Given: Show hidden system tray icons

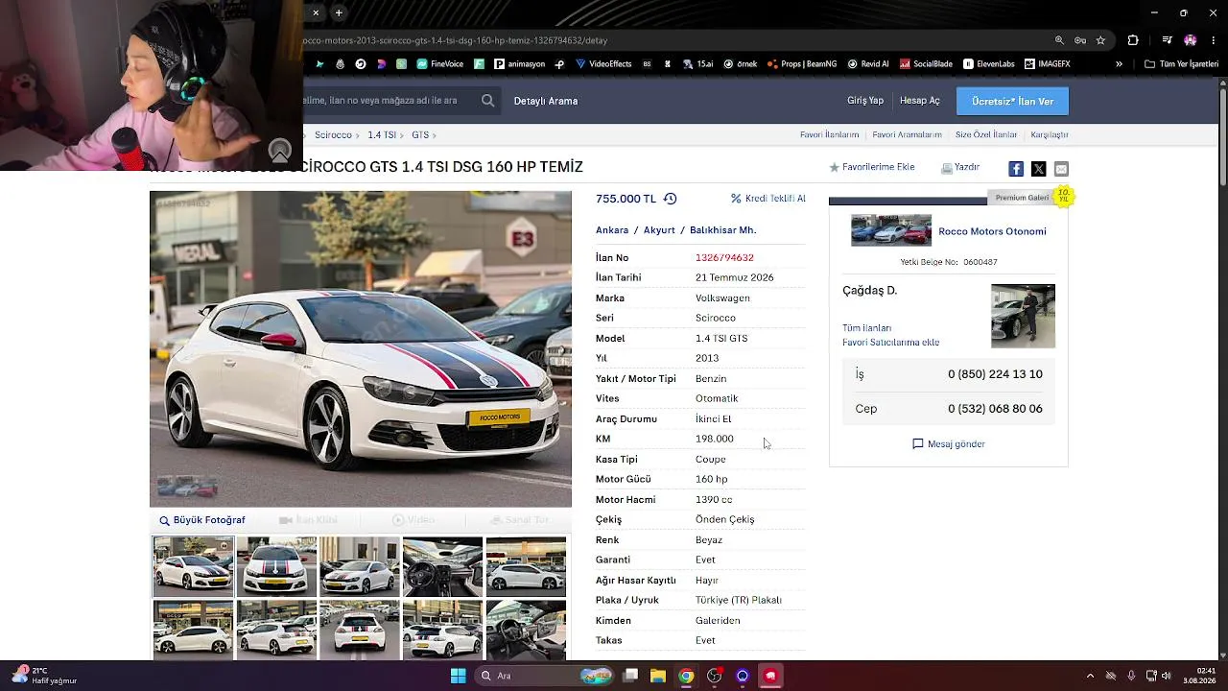Looking at the screenshot, I should (1090, 676).
